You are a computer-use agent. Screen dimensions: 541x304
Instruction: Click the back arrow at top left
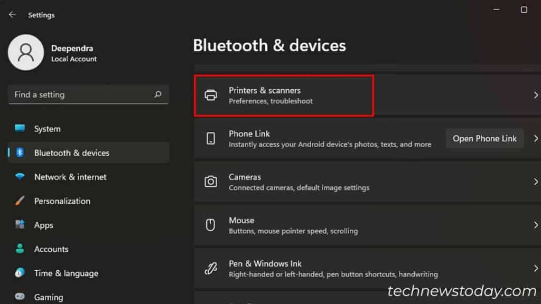click(12, 15)
